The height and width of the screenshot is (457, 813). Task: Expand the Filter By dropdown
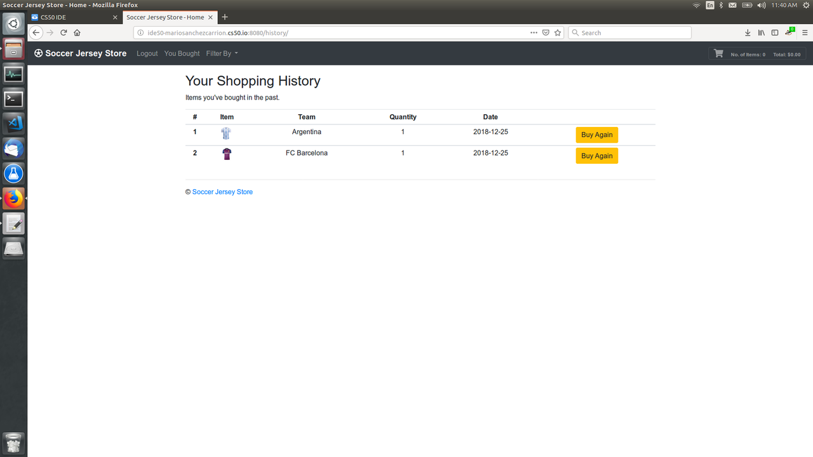[222, 54]
